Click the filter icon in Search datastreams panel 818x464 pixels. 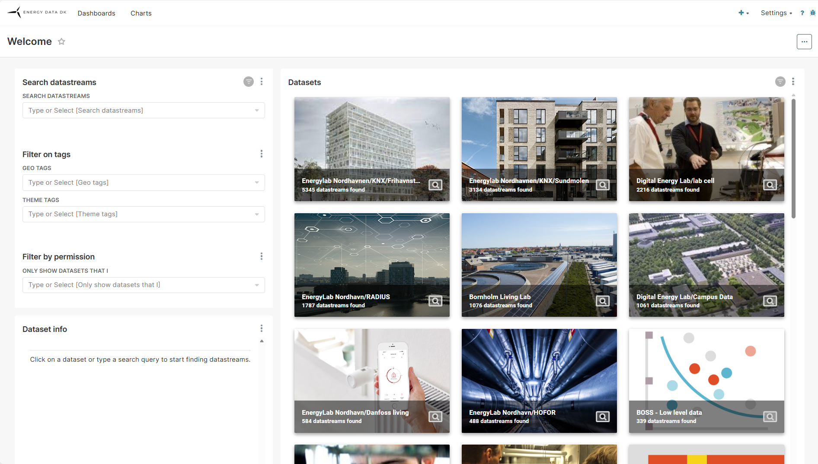[x=249, y=82]
